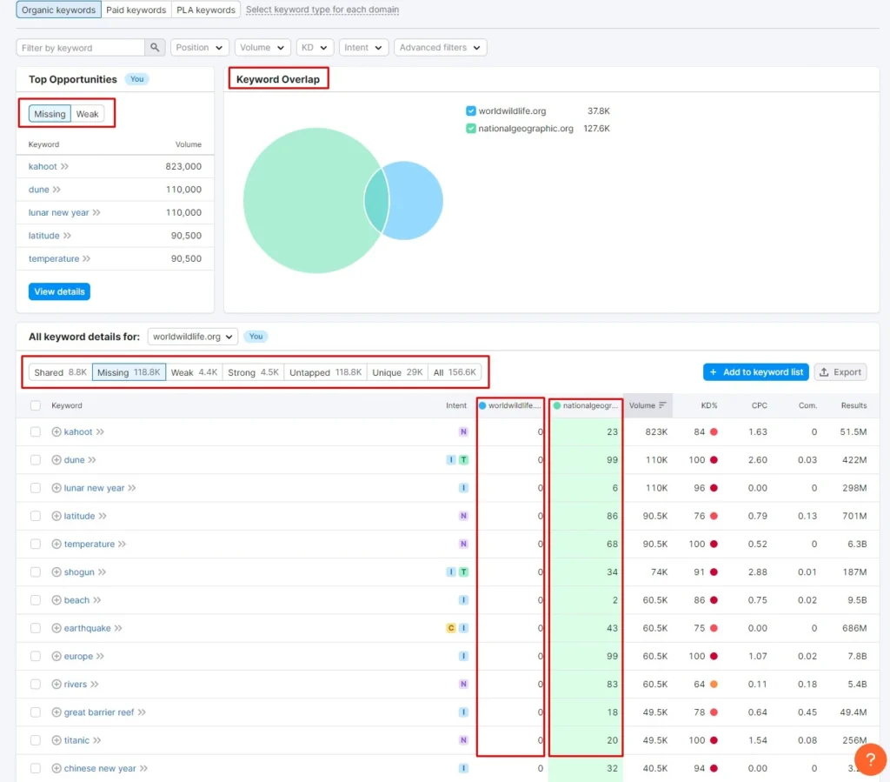This screenshot has width=890, height=782.
Task: Select the Shared 8.8K tab
Action: [x=60, y=372]
